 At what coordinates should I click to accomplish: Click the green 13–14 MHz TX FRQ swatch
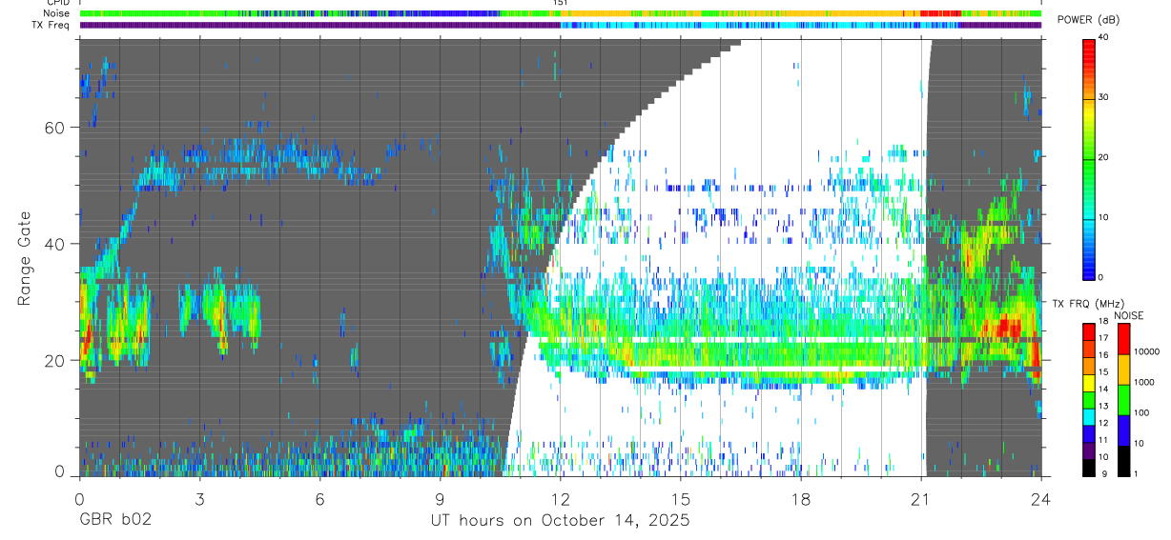1089,398
